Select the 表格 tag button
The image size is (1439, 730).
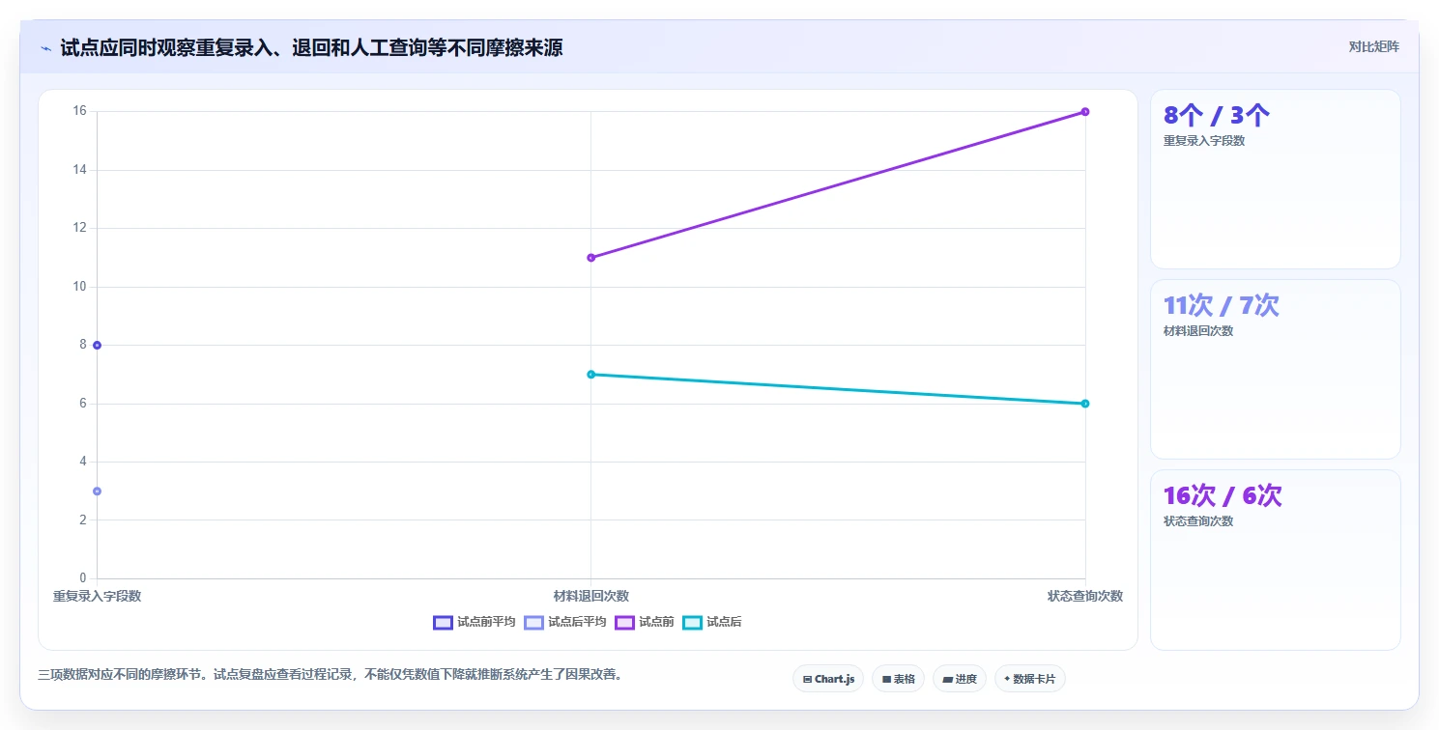(898, 679)
